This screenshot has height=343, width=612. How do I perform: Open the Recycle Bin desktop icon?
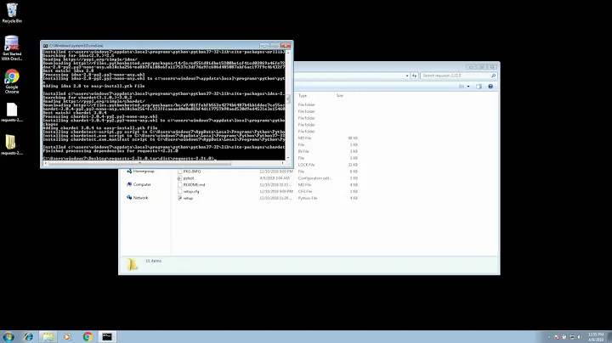(x=12, y=13)
